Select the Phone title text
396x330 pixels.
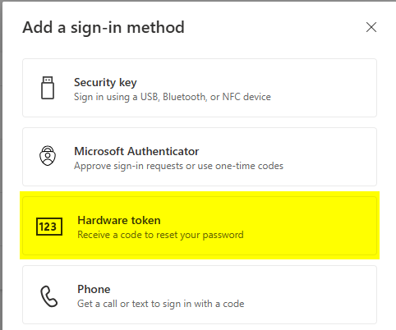pos(94,289)
